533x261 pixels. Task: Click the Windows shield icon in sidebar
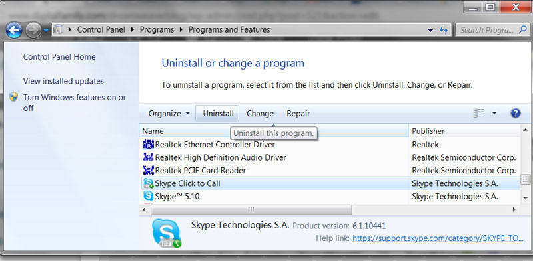[13, 97]
